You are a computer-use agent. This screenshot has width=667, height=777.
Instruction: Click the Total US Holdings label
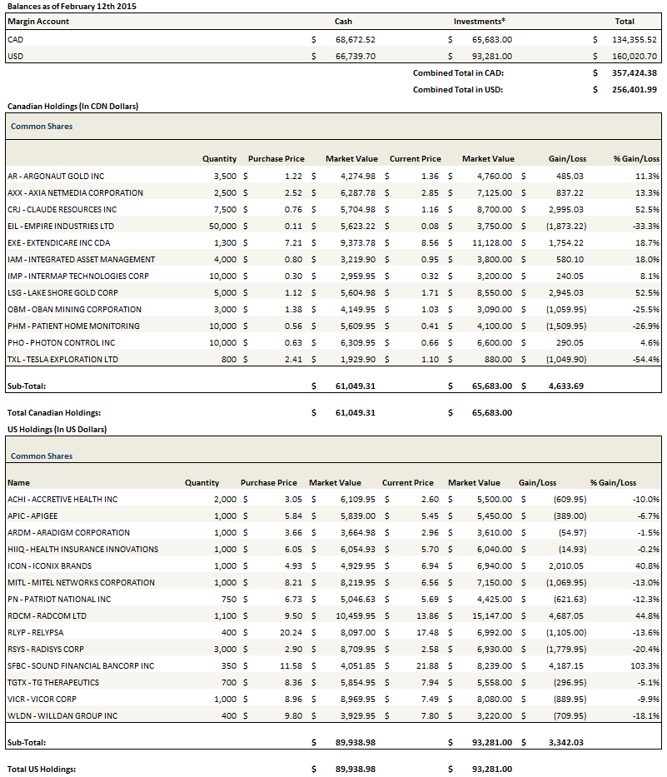(x=42, y=769)
